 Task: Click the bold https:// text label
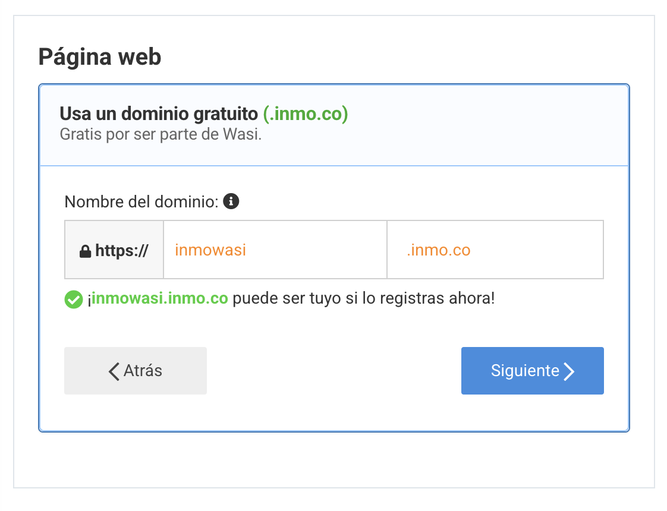coord(121,251)
